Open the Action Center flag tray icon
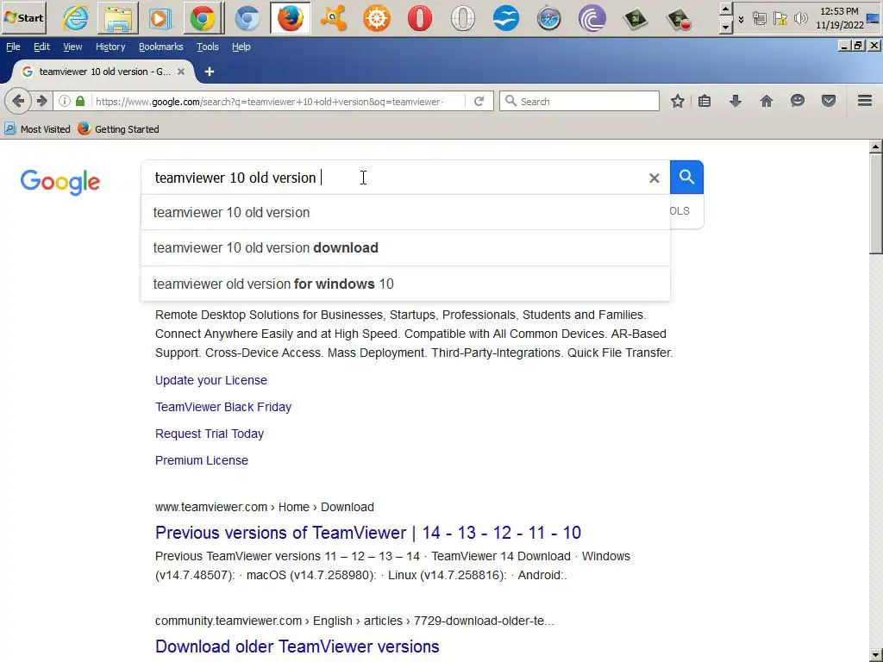883x662 pixels. 780,19
